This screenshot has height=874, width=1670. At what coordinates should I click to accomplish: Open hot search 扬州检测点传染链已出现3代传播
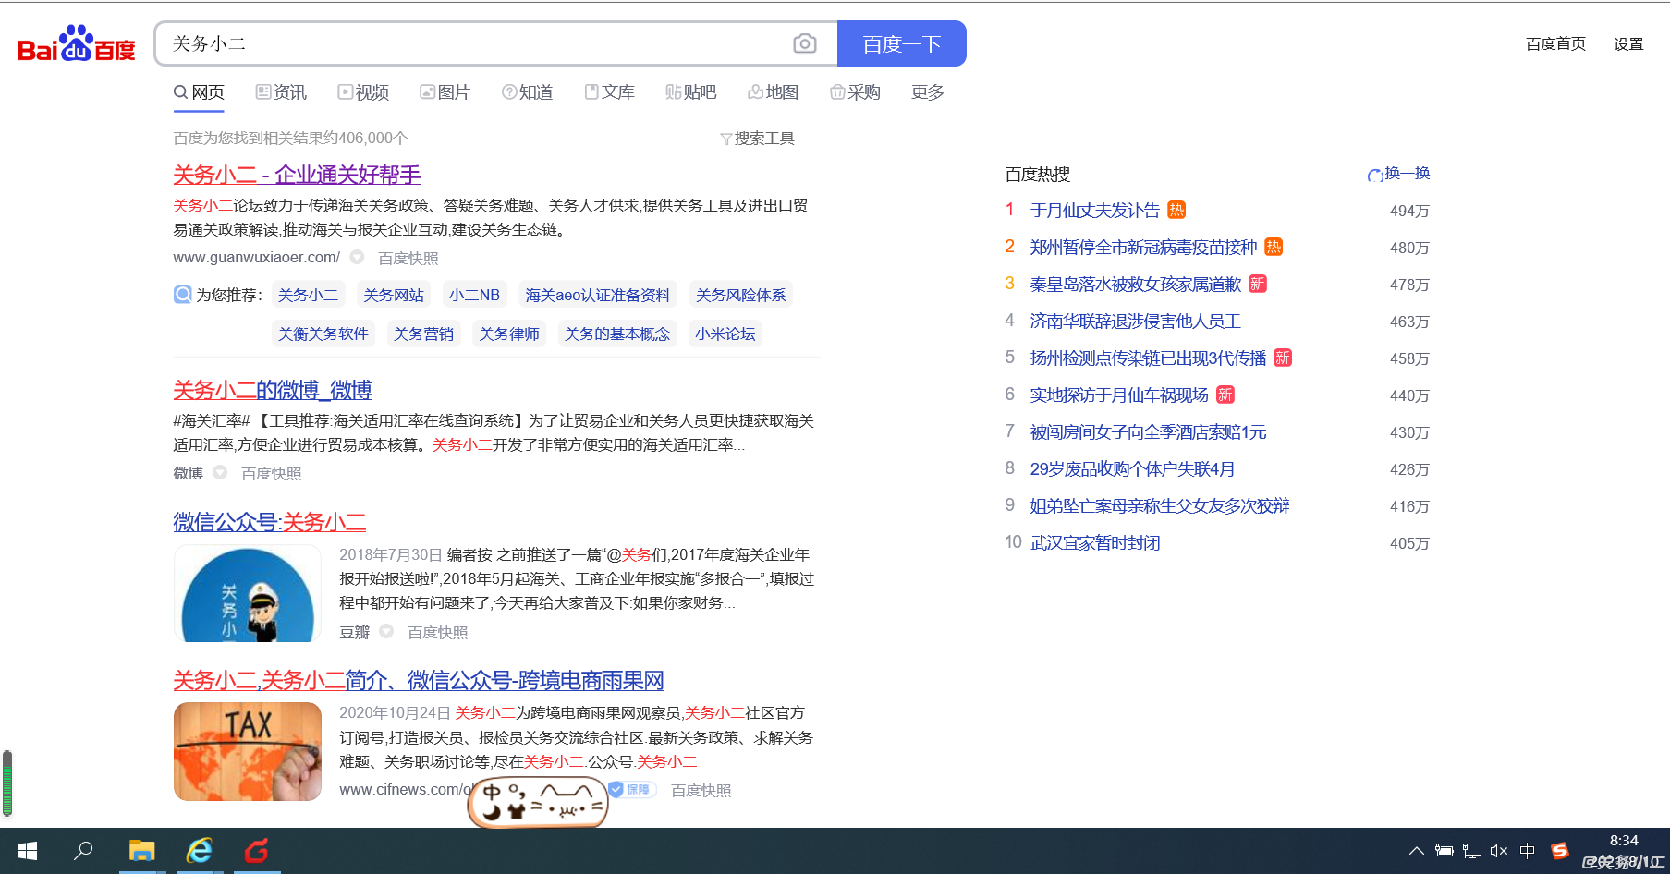tap(1148, 358)
